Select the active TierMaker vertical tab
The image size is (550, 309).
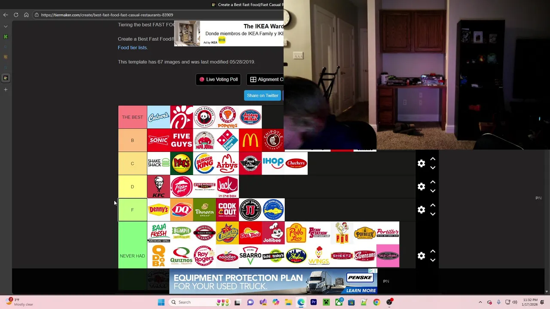(x=6, y=78)
